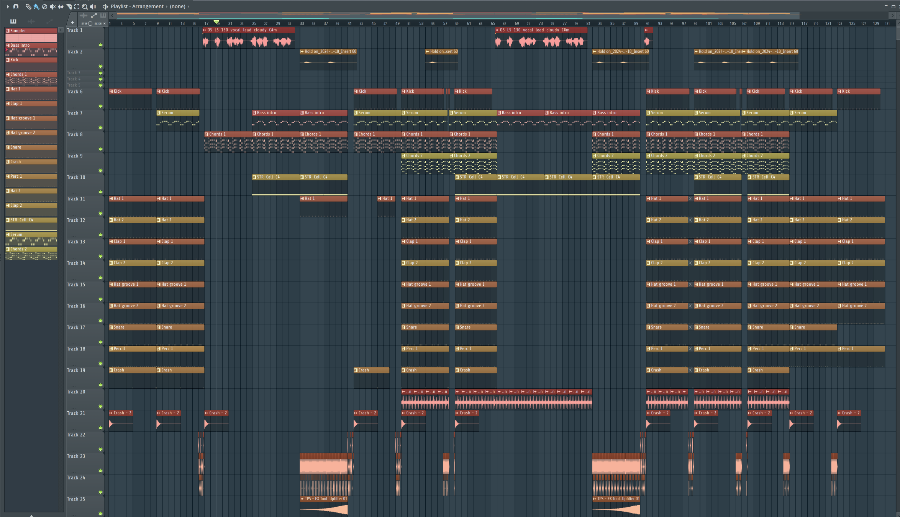The height and width of the screenshot is (517, 900).
Task: Focus automation clips using header line icon
Action: 94,16
